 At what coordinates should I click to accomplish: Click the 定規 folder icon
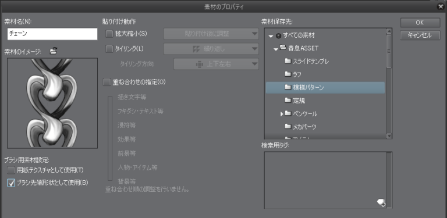click(288, 100)
